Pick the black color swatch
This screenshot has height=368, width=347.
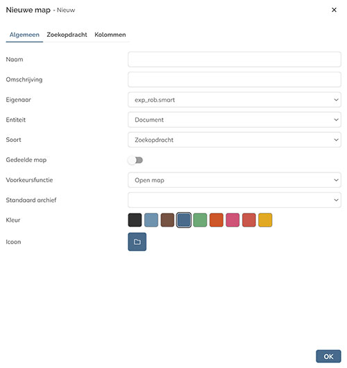pyautogui.click(x=135, y=220)
